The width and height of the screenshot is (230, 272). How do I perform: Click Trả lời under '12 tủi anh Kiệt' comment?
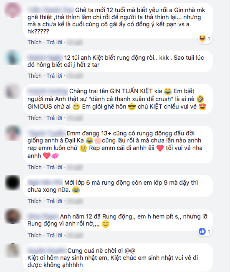click(x=54, y=76)
